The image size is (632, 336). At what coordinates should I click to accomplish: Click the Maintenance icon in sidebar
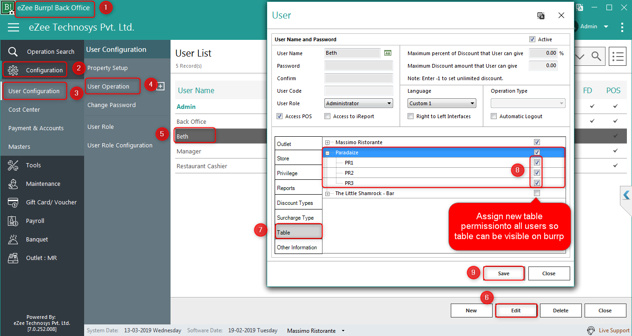13,184
